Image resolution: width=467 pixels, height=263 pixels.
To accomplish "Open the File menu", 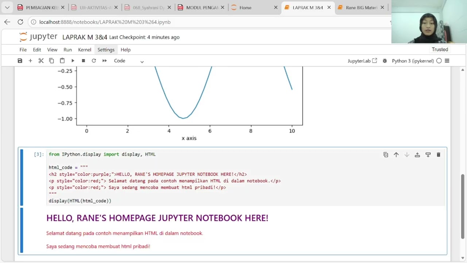I will [23, 50].
